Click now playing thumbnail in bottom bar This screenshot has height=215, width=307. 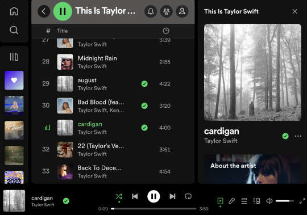coord(14,201)
